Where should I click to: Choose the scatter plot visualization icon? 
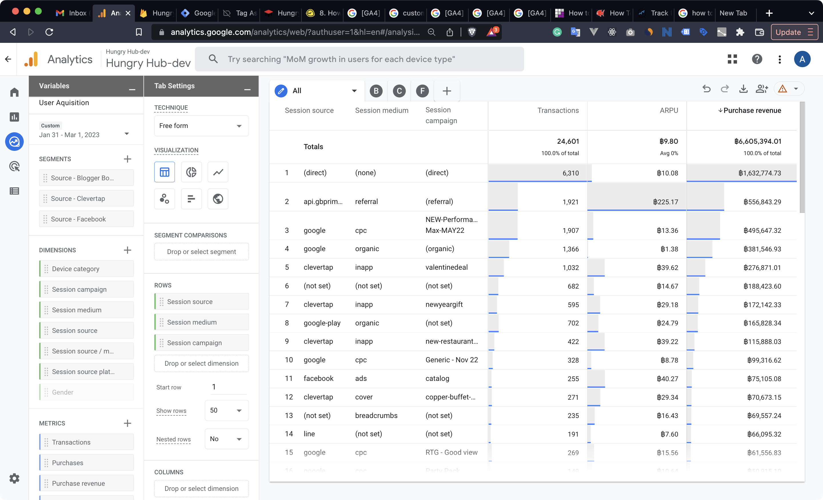[164, 199]
